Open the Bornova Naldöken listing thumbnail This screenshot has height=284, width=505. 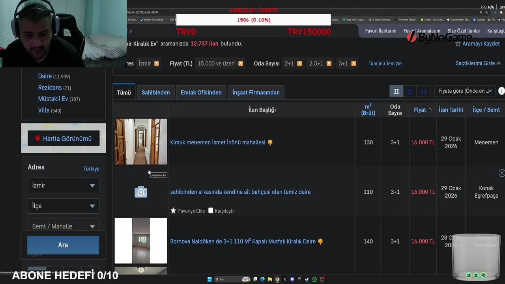tap(141, 241)
